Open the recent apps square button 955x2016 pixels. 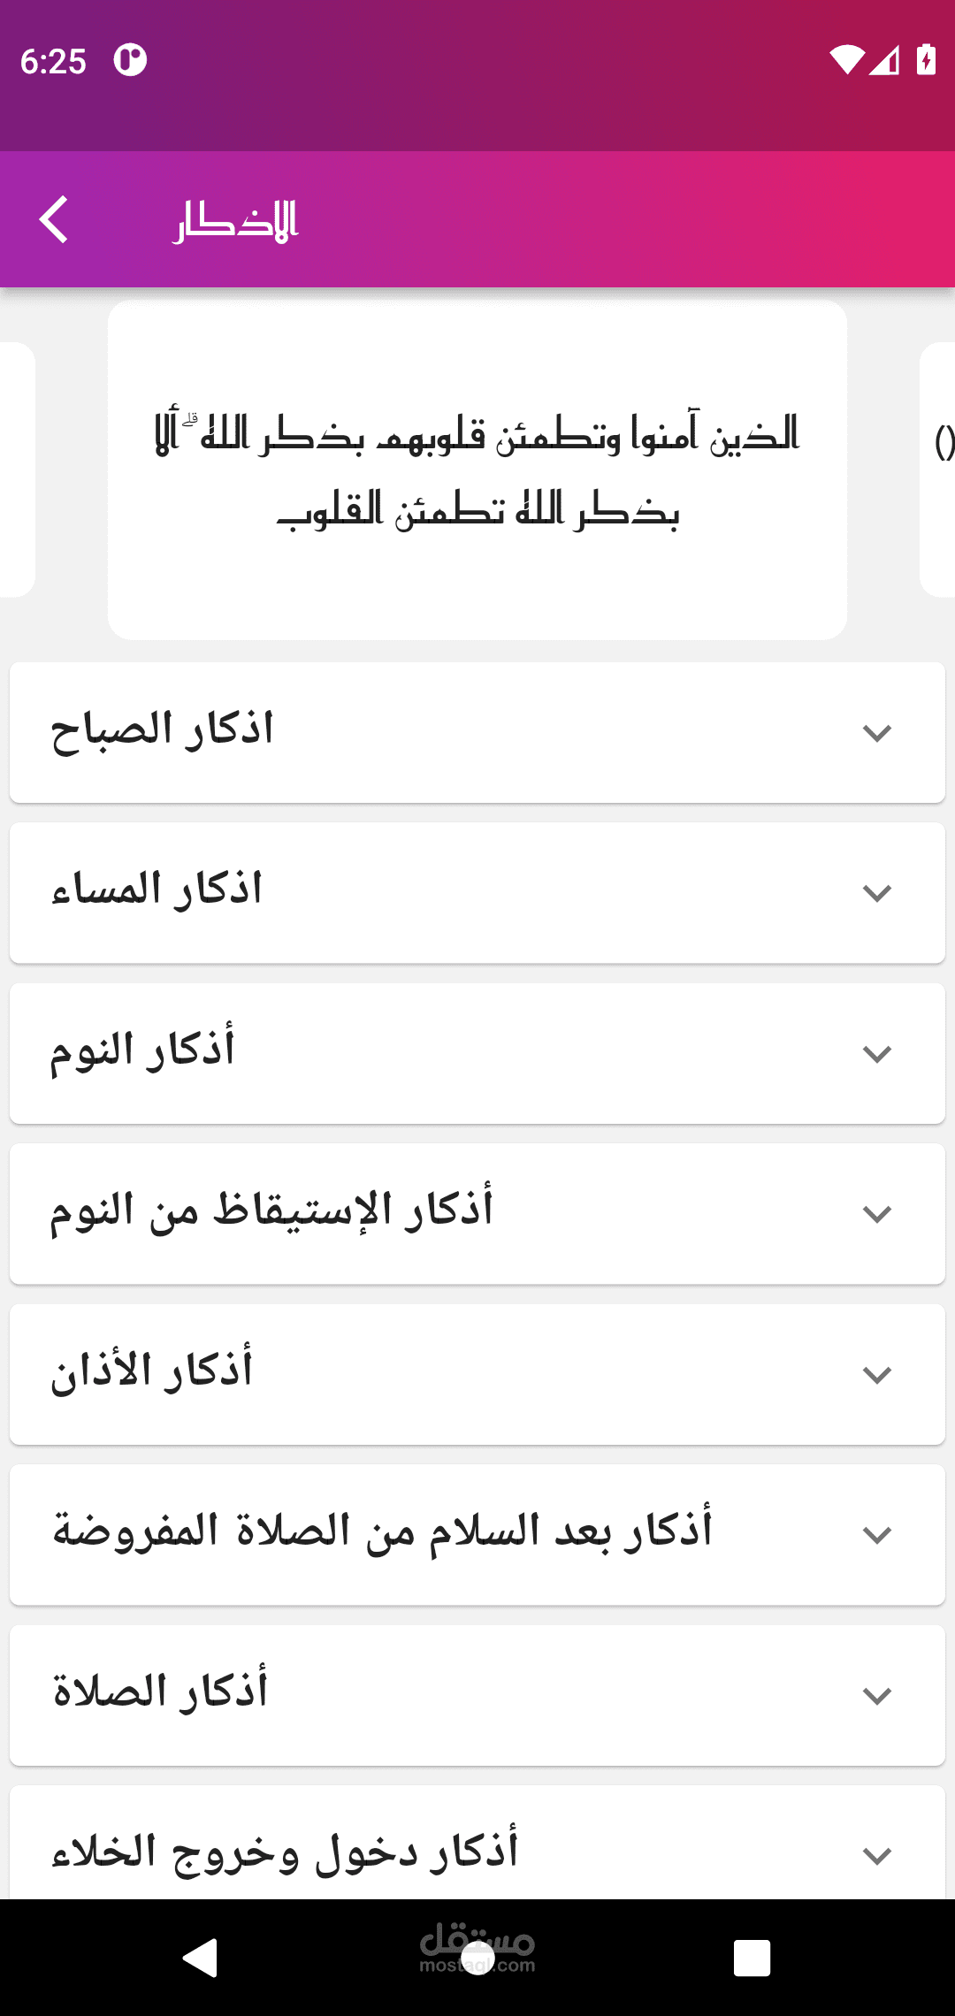pyautogui.click(x=752, y=1958)
